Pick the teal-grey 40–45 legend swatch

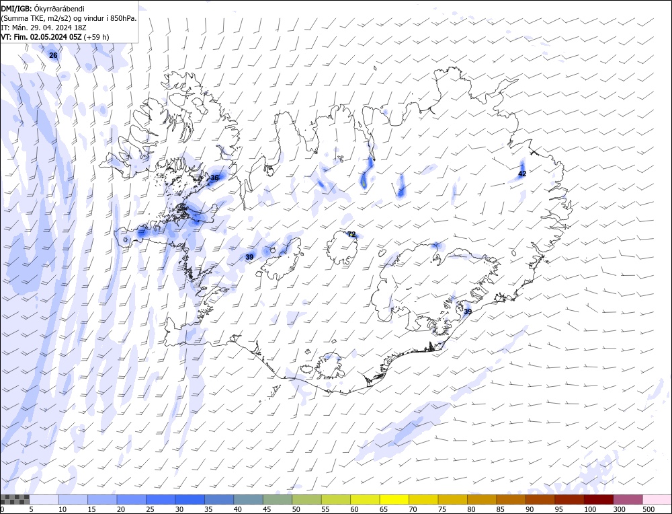(x=248, y=499)
